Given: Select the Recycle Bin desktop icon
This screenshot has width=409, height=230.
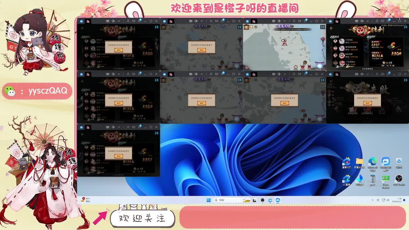Looking at the screenshot, I should click(399, 163).
